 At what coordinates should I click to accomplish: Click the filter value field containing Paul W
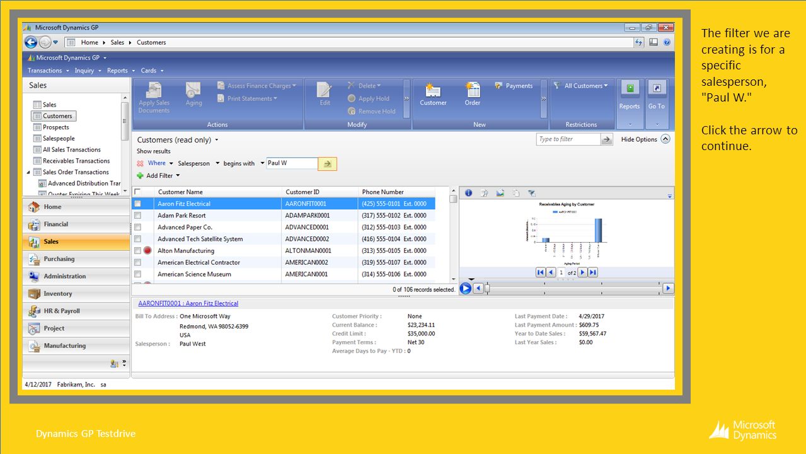pos(292,163)
